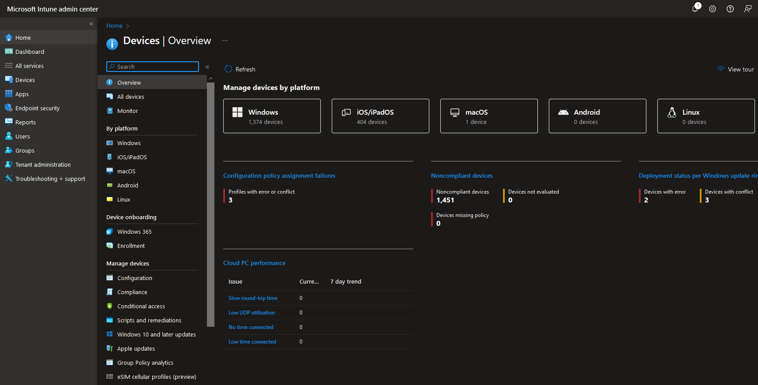Open Configuration policy assignment failures link
Image resolution: width=758 pixels, height=385 pixels.
[x=279, y=176]
